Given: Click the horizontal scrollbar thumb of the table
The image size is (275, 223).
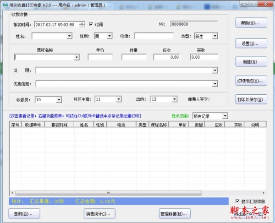Looking at the screenshot, I should [108, 193].
